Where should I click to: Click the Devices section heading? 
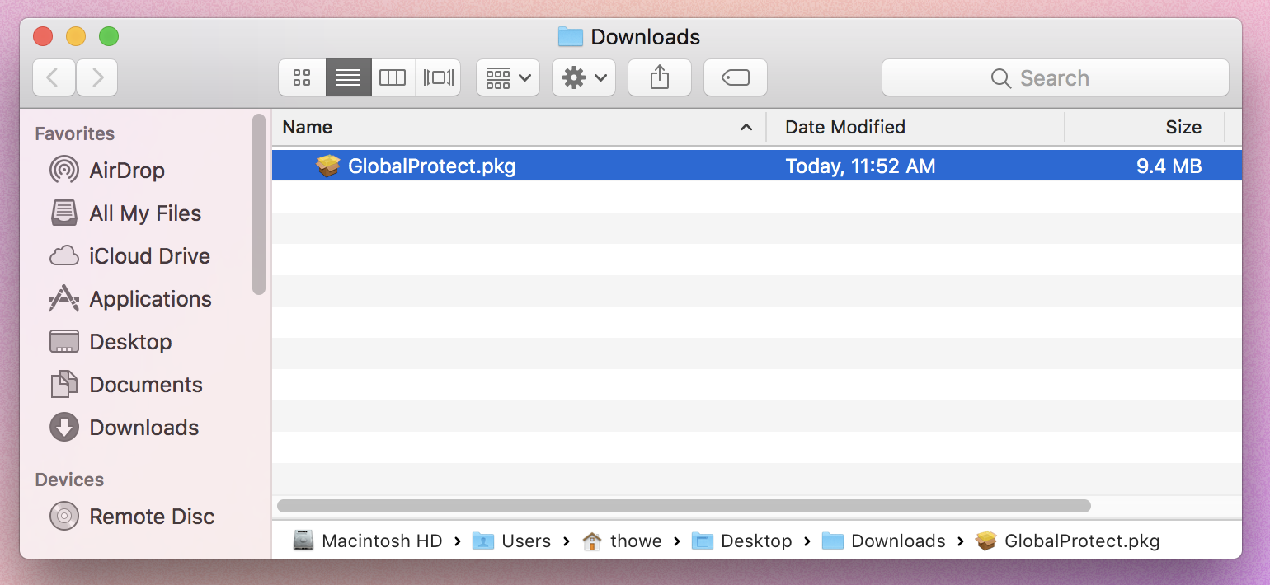tap(69, 480)
